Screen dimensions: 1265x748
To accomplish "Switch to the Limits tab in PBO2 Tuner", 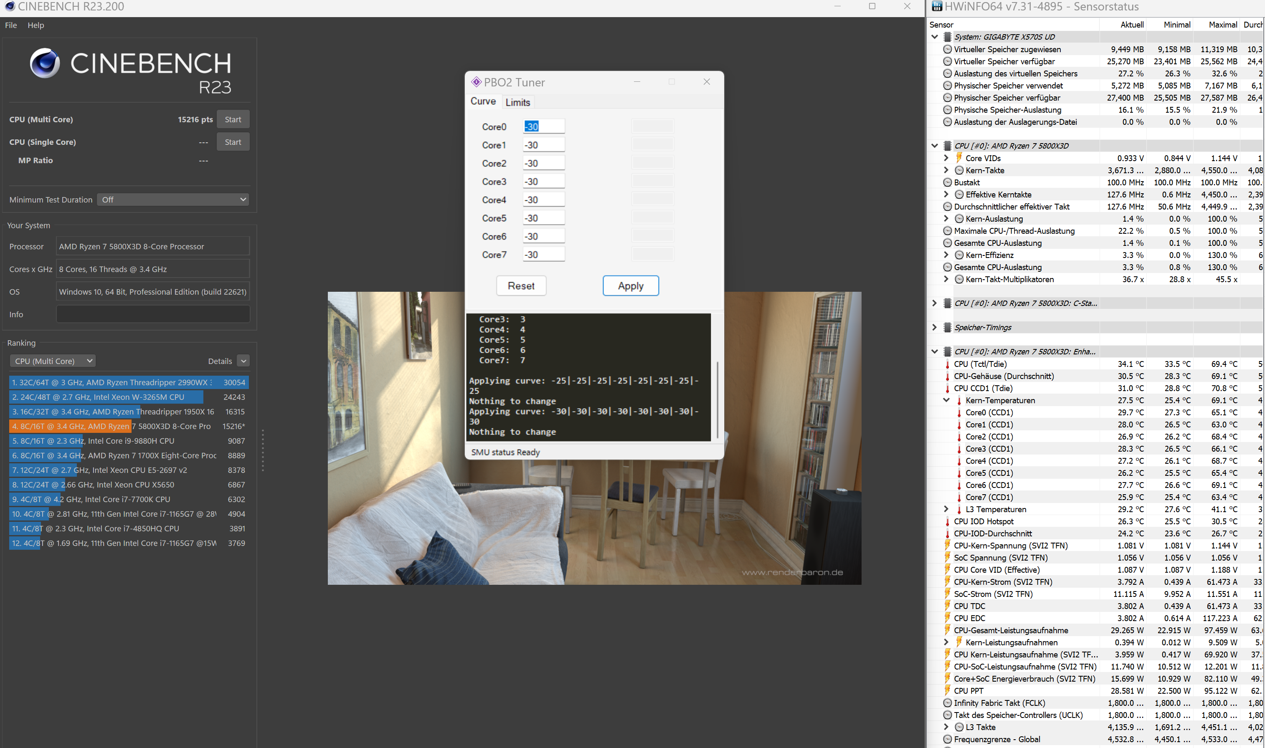I will 518,102.
